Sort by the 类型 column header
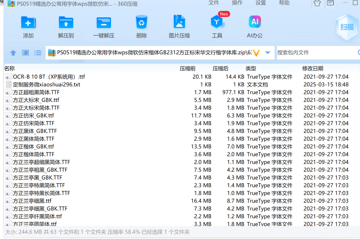 pos(251,68)
